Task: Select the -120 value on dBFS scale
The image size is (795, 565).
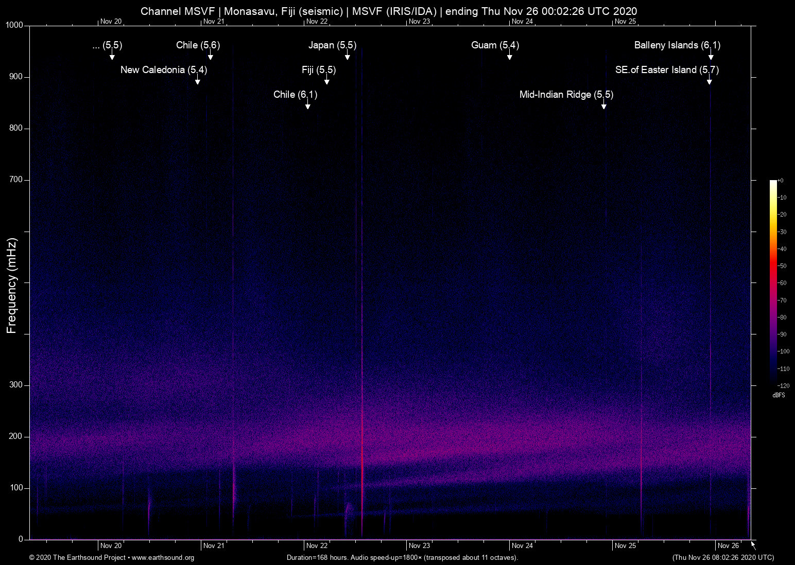Action: click(x=783, y=385)
